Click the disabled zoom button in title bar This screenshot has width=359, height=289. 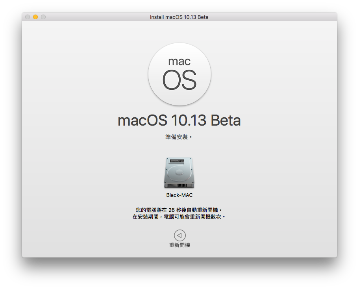pyautogui.click(x=43, y=17)
